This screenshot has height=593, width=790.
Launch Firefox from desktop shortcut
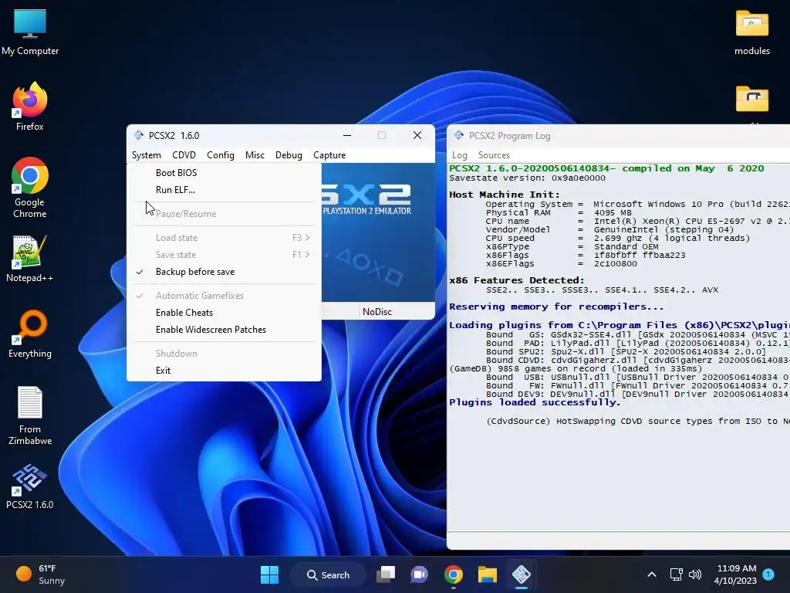click(x=30, y=107)
